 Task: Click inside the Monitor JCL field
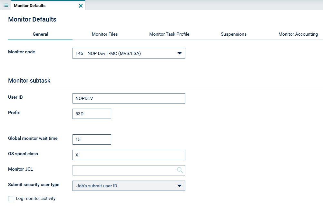click(x=124, y=170)
